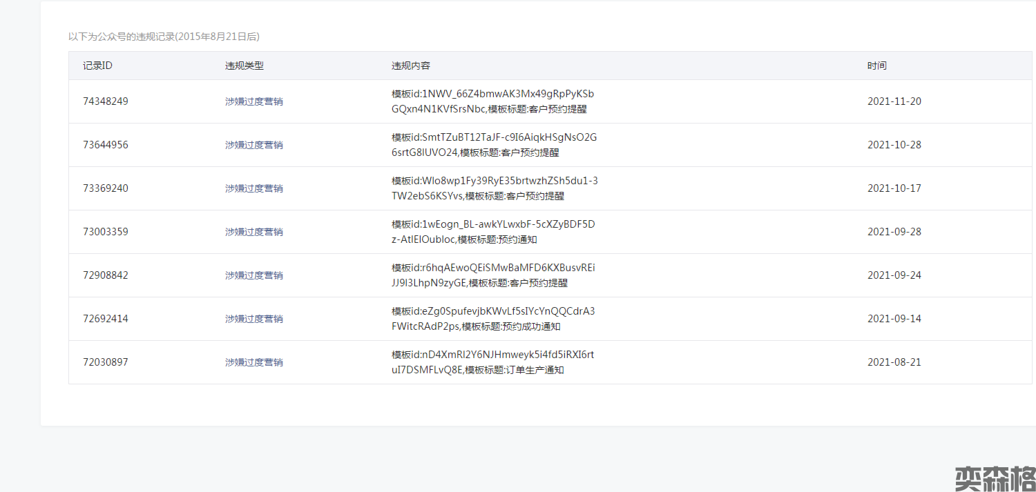Viewport: 1036px width, 492px height.
Task: Click the violation content titled 预约成功通知
Action: pos(492,319)
